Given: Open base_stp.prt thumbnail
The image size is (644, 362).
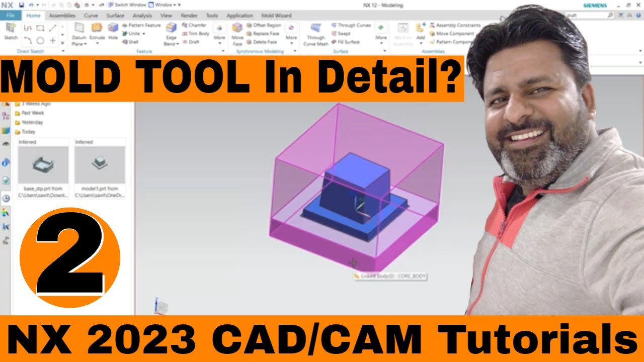Looking at the screenshot, I should pos(43,165).
